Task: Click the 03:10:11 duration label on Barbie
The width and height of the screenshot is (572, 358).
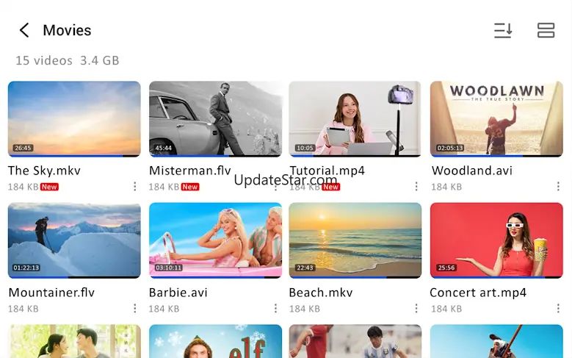Action: [x=169, y=268]
